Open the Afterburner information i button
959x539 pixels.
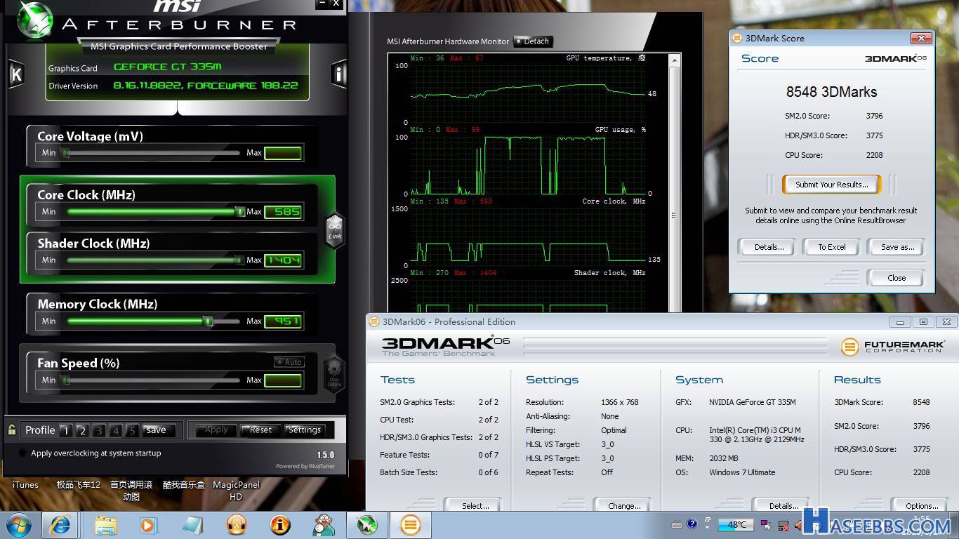339,74
